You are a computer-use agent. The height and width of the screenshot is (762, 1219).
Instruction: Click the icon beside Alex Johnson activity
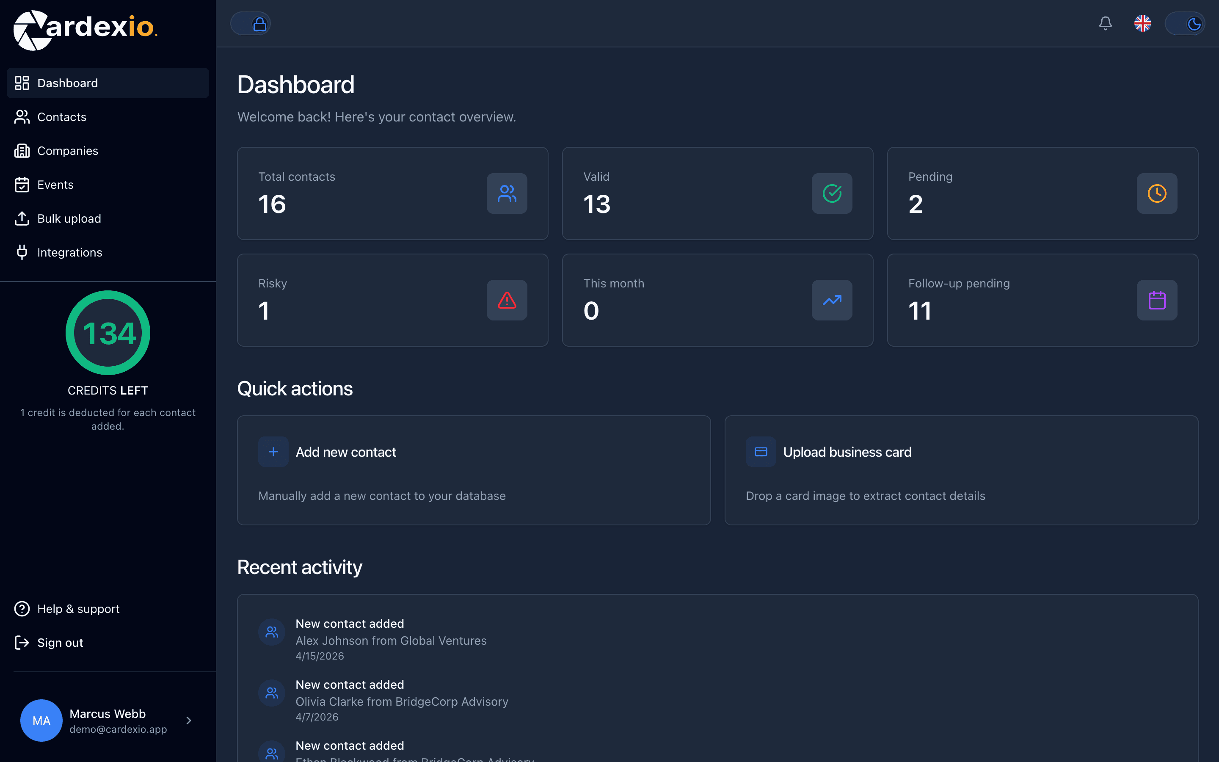(x=272, y=632)
